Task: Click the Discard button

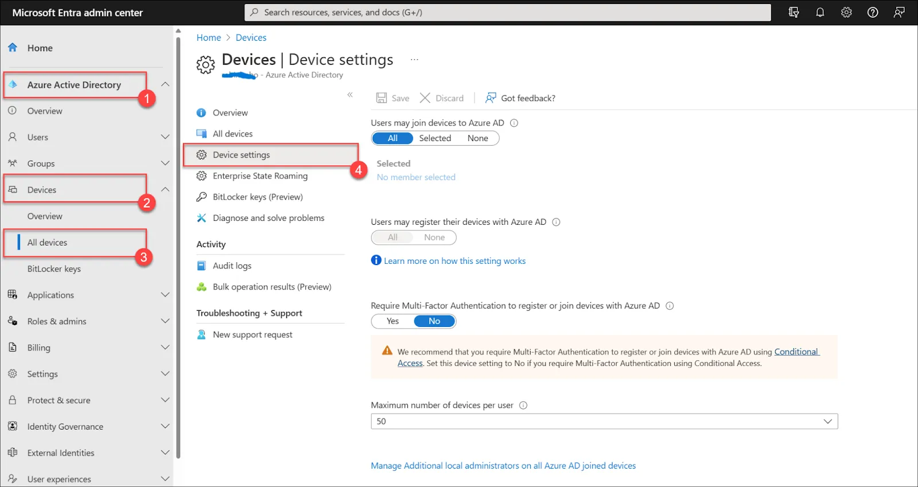Action: point(442,98)
